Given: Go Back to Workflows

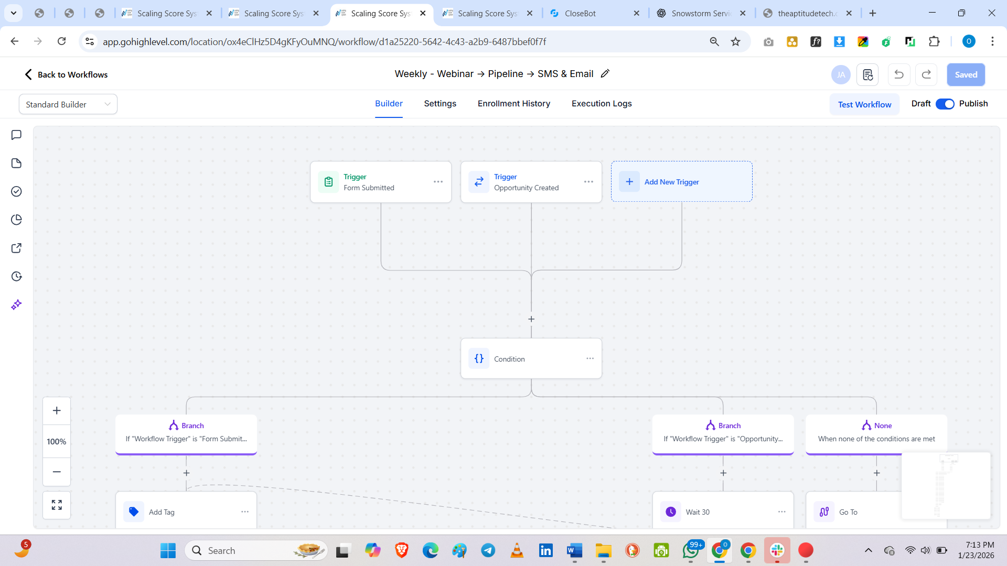Looking at the screenshot, I should pyautogui.click(x=66, y=74).
